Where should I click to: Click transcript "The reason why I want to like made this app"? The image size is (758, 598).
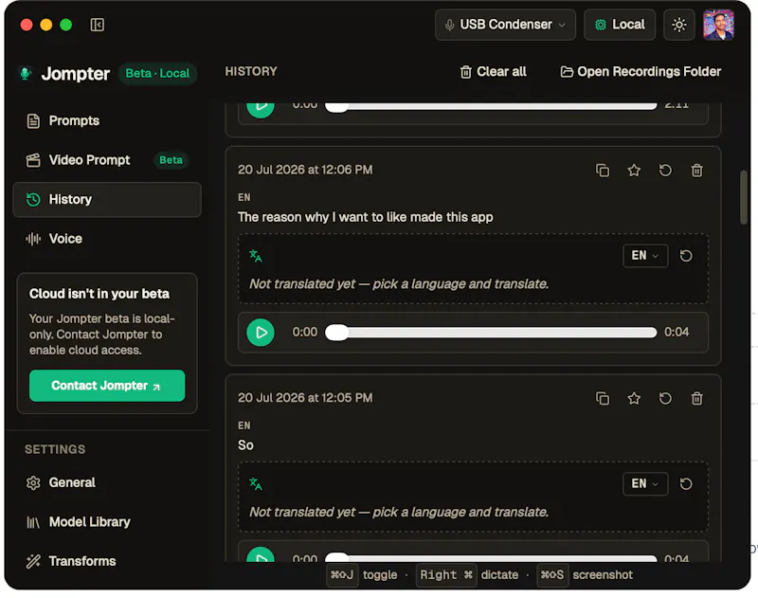[x=365, y=217]
